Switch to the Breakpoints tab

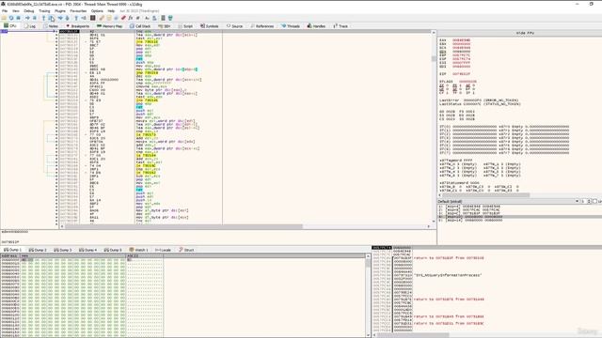[x=77, y=26]
